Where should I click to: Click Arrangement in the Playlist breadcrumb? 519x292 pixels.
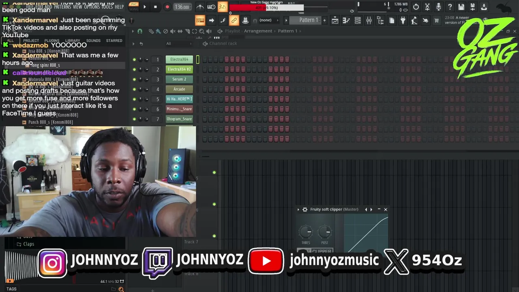[x=258, y=31]
